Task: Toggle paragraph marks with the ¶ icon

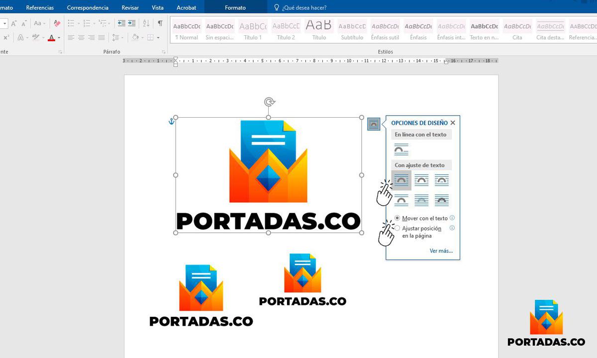Action: point(160,23)
